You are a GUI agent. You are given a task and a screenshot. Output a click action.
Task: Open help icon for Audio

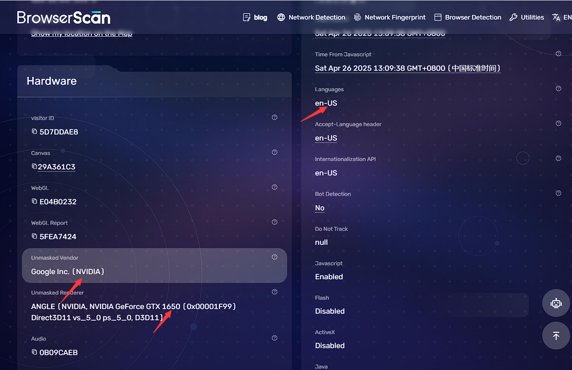(275, 338)
